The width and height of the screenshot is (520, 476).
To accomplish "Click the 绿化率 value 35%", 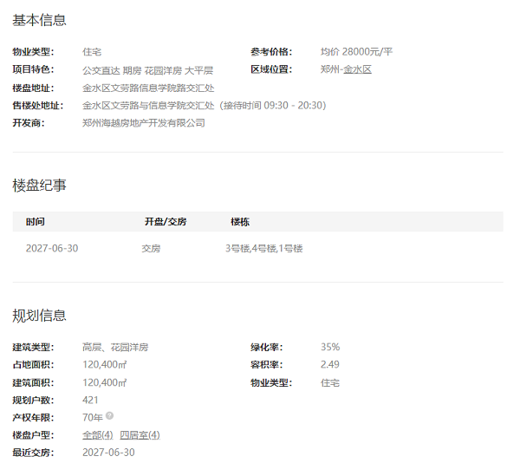I will (x=330, y=347).
